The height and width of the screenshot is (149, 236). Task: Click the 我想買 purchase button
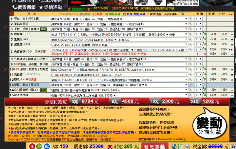coord(155,146)
